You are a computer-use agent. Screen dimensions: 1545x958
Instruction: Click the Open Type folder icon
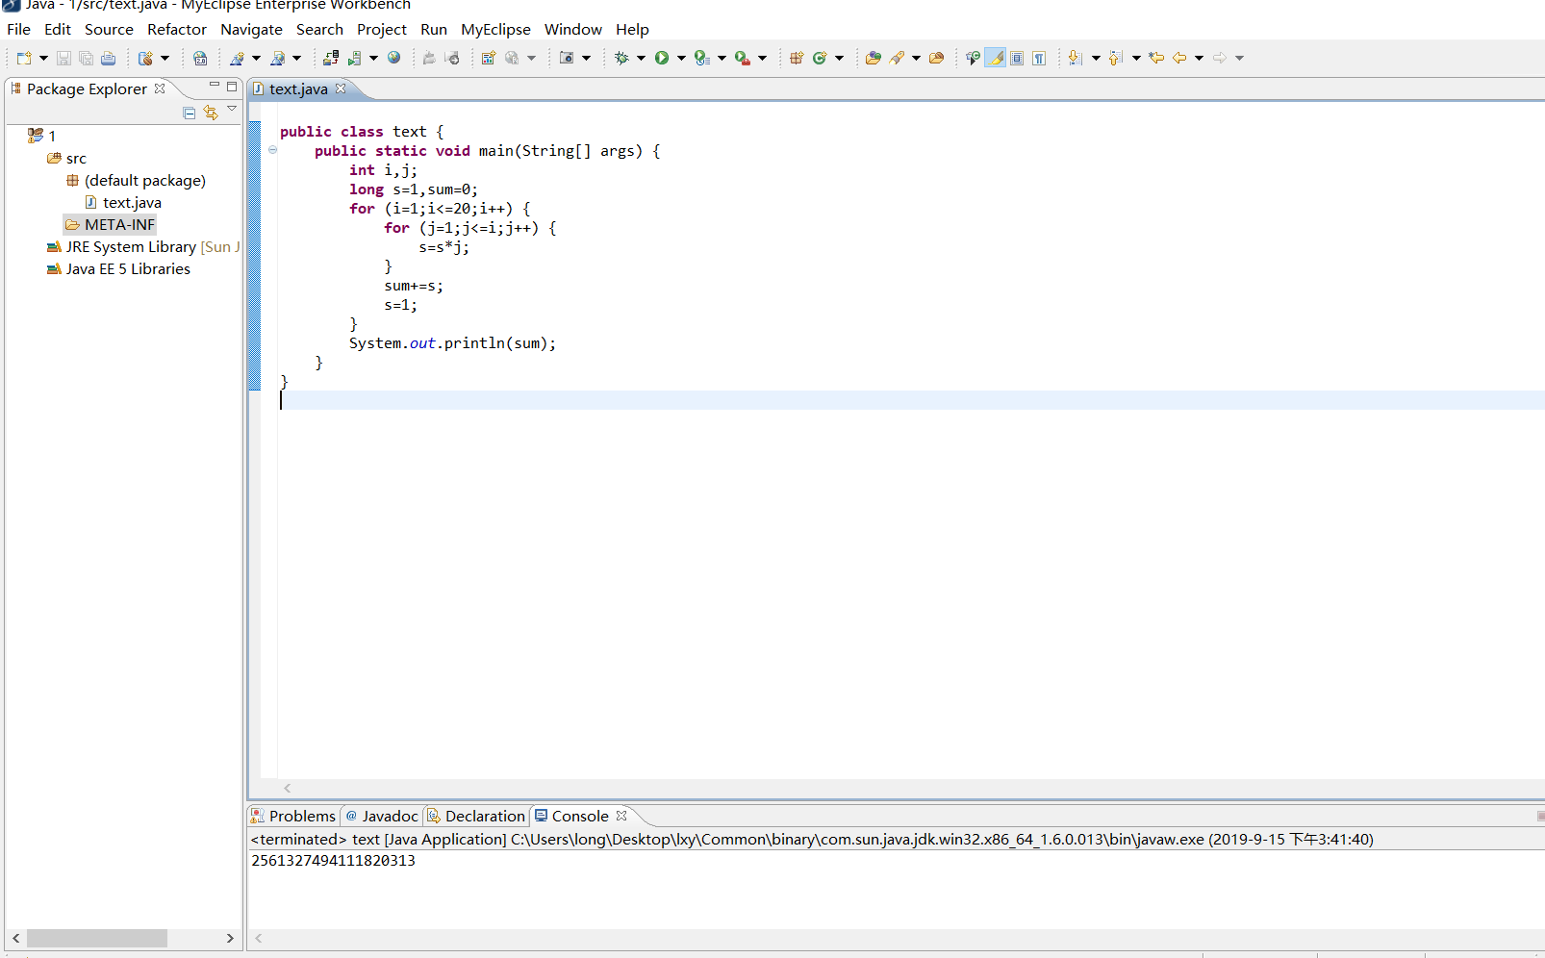pos(873,58)
